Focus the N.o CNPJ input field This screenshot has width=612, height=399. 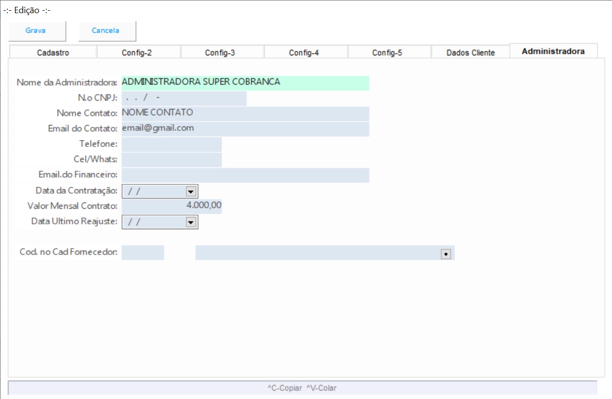pyautogui.click(x=184, y=98)
